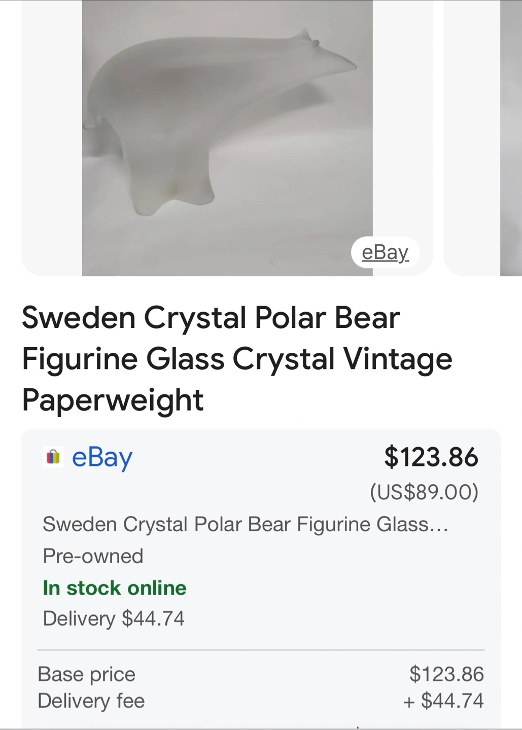Open the eBay badge on product photo

tap(385, 252)
